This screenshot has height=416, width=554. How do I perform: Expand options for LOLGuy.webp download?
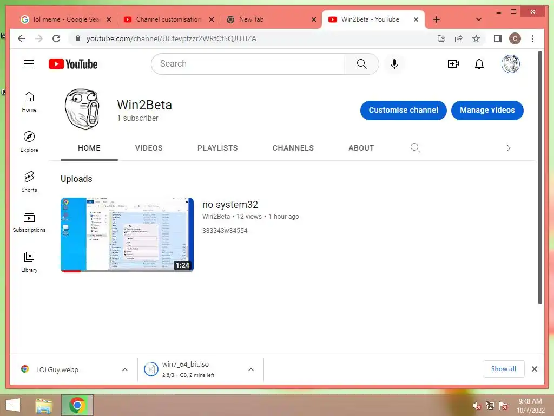tap(125, 369)
